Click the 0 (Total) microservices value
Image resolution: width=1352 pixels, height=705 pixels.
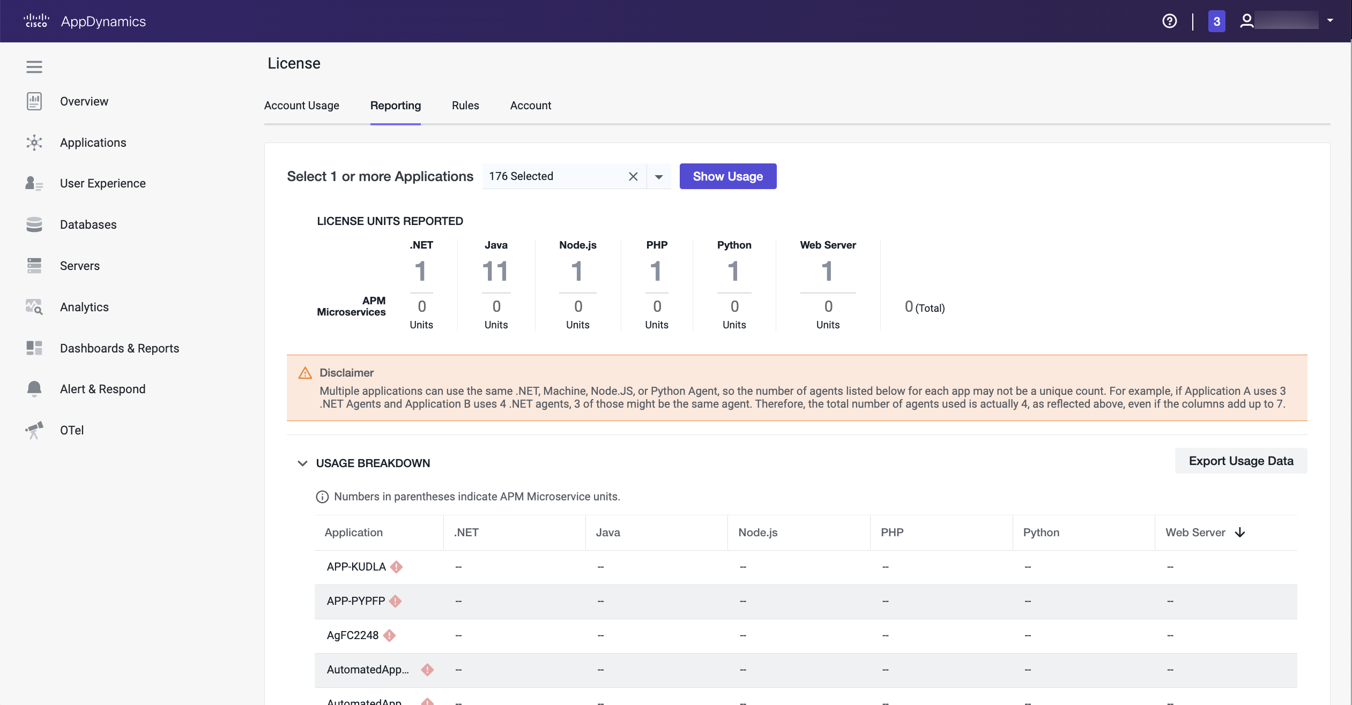click(x=925, y=307)
